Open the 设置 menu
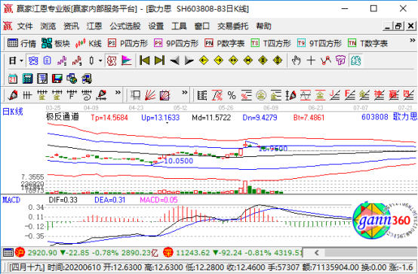 coord(156,26)
